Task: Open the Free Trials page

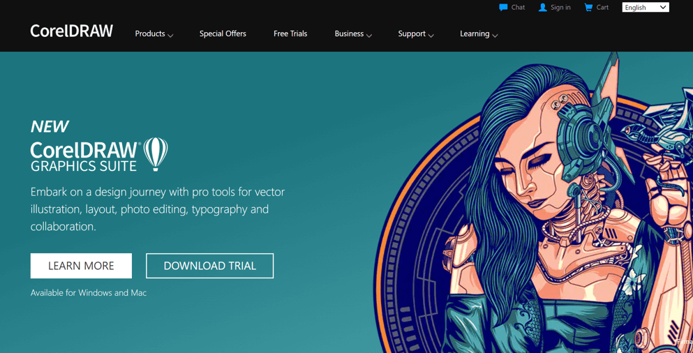Action: (290, 34)
